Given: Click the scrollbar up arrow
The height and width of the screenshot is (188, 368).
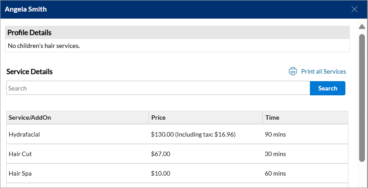Looking at the screenshot, I should pyautogui.click(x=362, y=27).
